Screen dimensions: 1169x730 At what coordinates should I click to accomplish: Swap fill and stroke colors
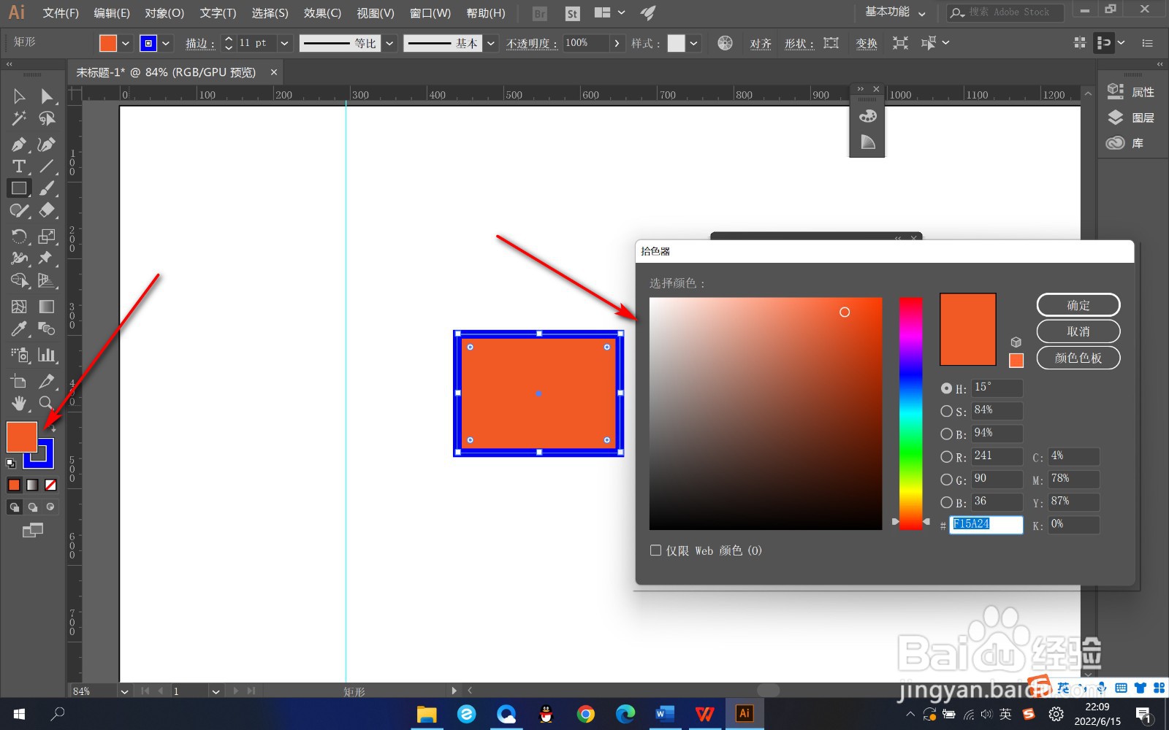pyautogui.click(x=53, y=429)
